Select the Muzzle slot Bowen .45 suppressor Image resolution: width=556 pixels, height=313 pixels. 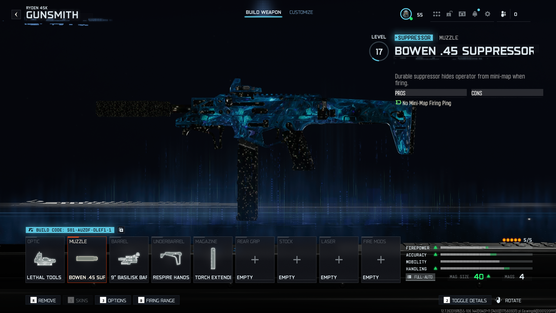coord(87,259)
